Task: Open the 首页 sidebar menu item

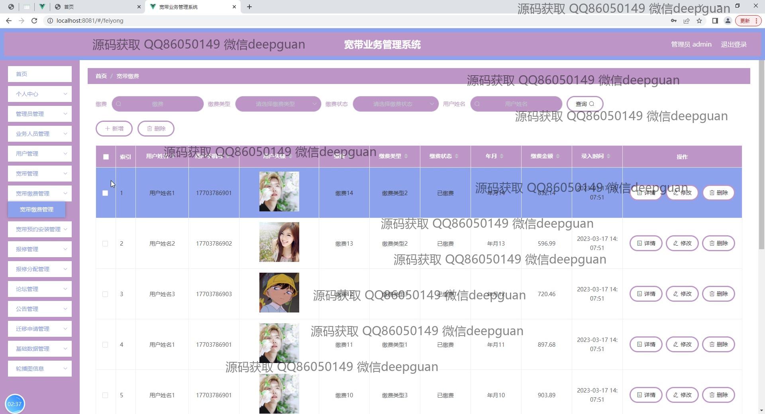Action: pyautogui.click(x=40, y=74)
